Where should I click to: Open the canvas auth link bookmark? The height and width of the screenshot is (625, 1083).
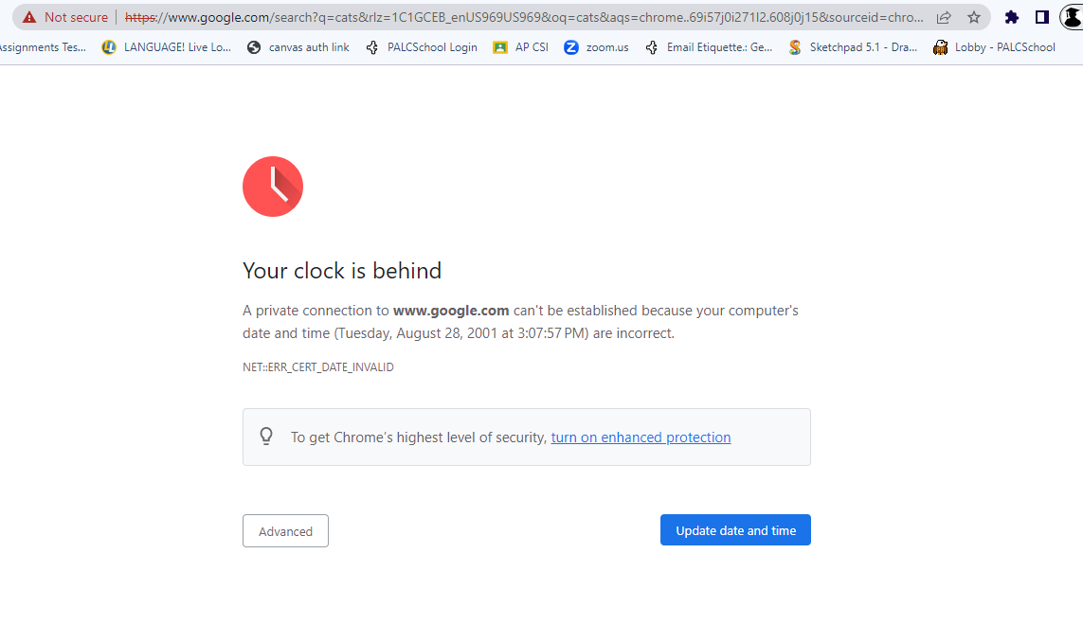(298, 47)
